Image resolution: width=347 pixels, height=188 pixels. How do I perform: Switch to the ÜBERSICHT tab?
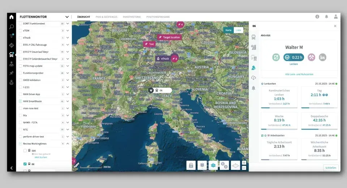click(x=83, y=17)
